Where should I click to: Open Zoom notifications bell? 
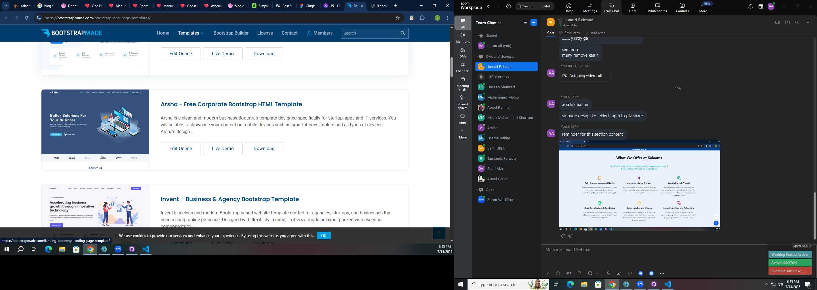pyautogui.click(x=750, y=6)
